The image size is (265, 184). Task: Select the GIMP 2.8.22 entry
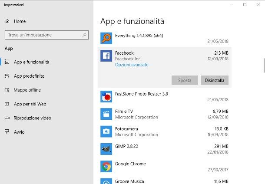pos(165,149)
